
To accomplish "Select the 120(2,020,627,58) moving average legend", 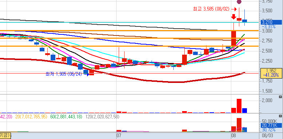I will [x=102, y=117].
